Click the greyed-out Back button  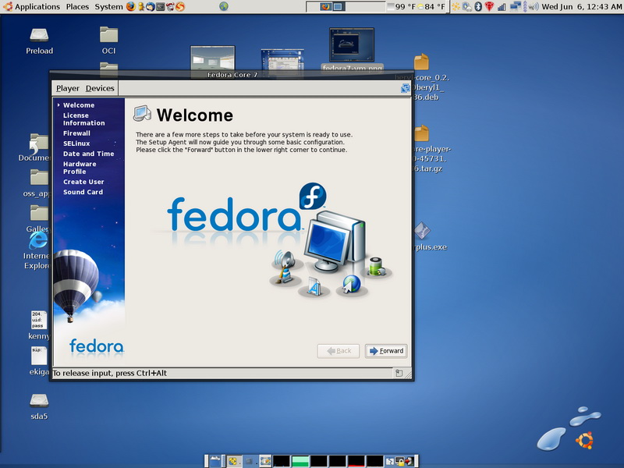click(x=339, y=351)
